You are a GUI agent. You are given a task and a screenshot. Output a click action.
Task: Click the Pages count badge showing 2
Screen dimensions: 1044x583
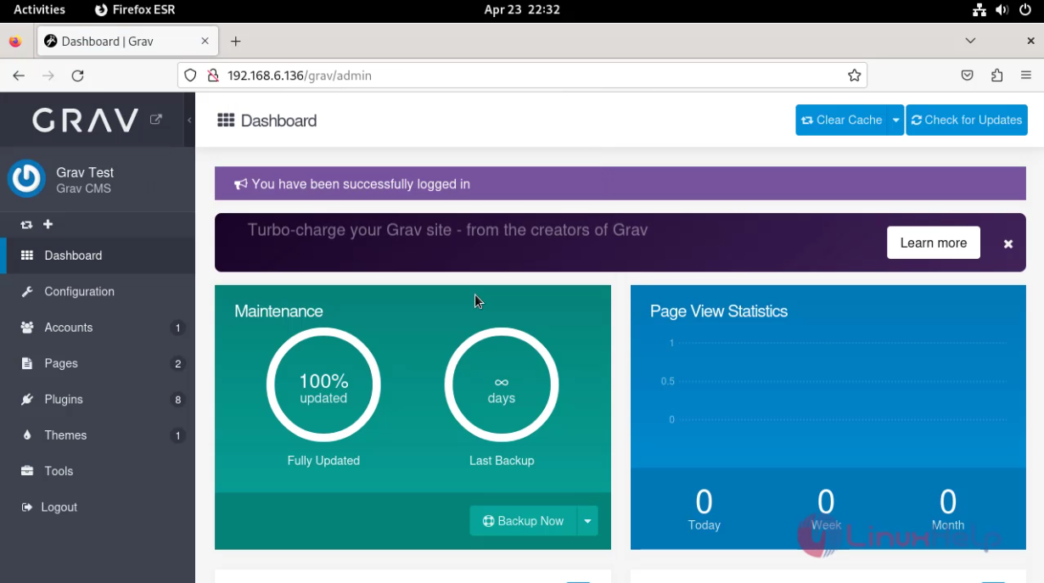(177, 364)
